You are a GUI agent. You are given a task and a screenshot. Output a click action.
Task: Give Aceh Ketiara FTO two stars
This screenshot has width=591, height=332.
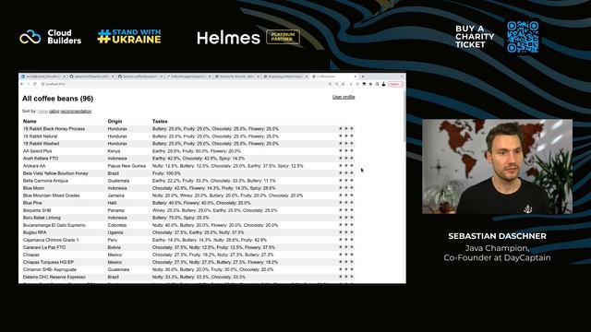point(346,158)
